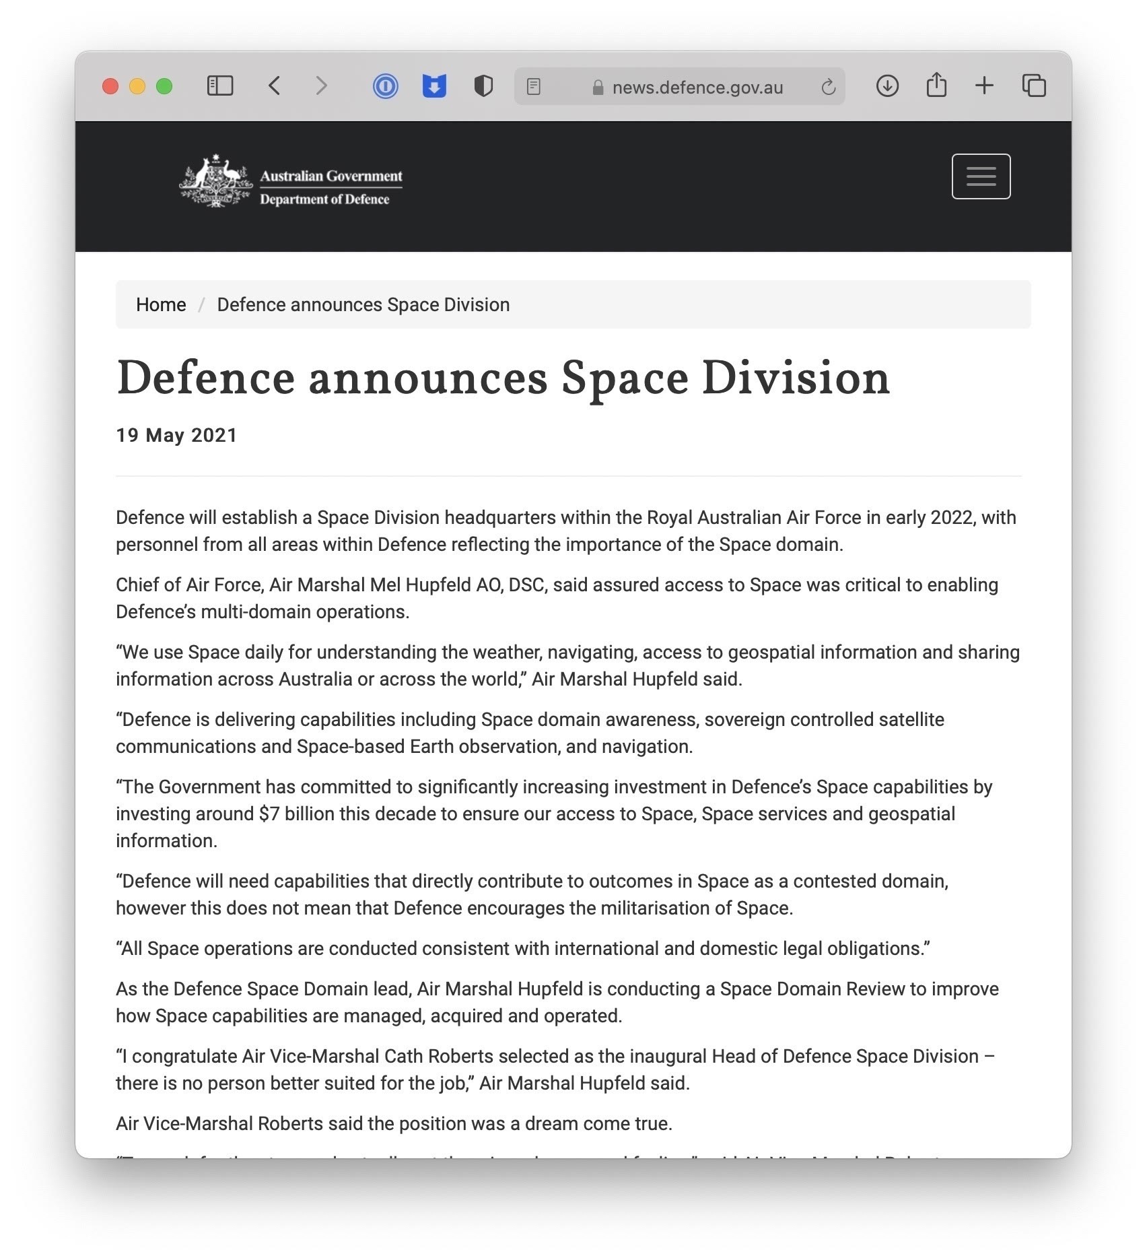Open a new tab
1147x1258 pixels.
984,86
